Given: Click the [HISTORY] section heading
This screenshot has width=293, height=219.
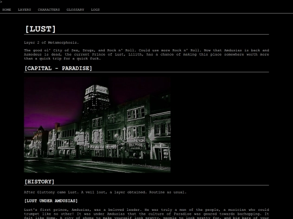Looking at the screenshot, I should (x=40, y=182).
